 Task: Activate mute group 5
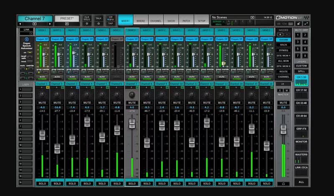[298, 49]
